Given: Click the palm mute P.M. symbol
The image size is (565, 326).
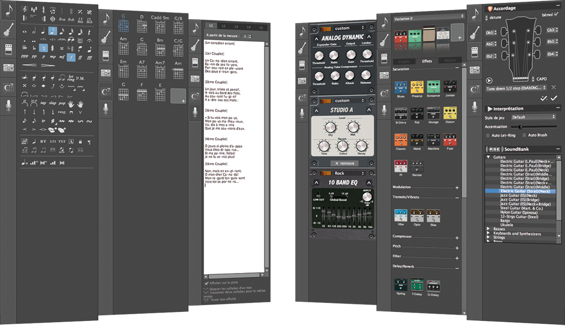Looking at the screenshot, I should [x=81, y=77].
